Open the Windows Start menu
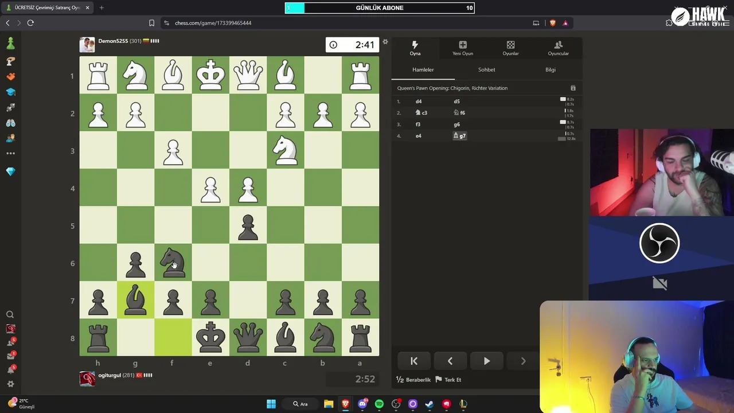Screen dimensions: 734x413 tap(271, 404)
